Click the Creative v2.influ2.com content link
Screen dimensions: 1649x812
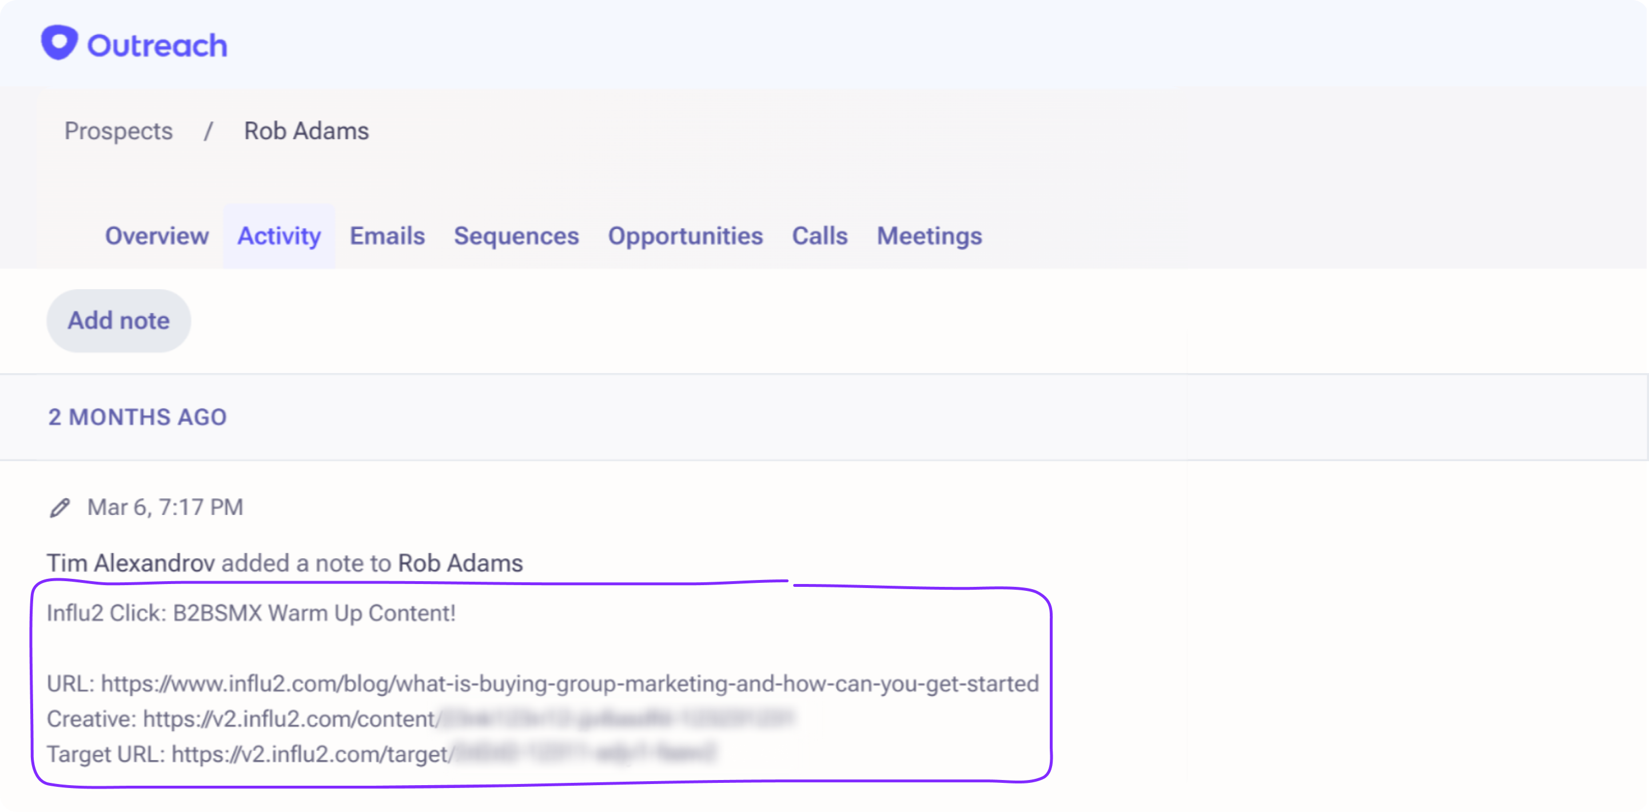(x=469, y=719)
